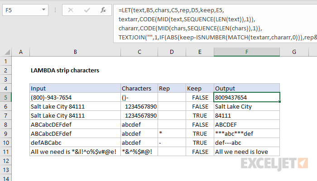
Task: Select cell with '(800)-943-7654'
Action: point(75,97)
